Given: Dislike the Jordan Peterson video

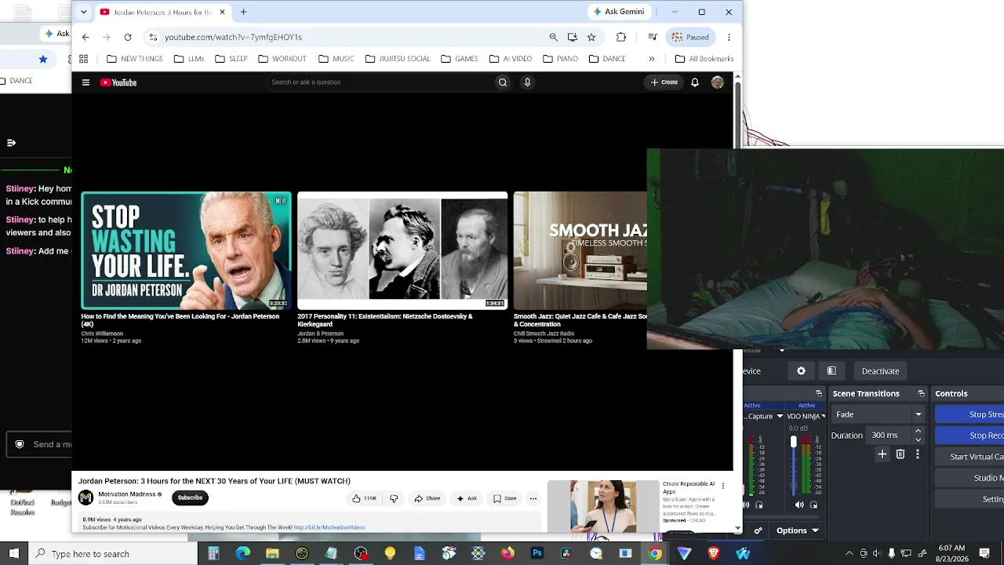Looking at the screenshot, I should click(394, 498).
